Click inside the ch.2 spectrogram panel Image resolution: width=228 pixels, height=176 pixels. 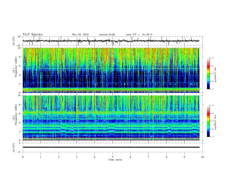(111, 118)
